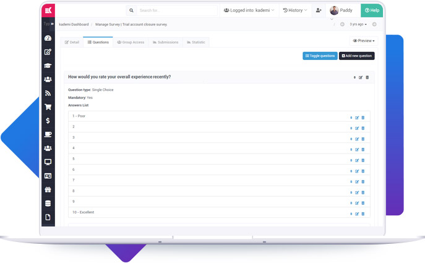Image resolution: width=425 pixels, height=263 pixels.
Task: Click the green Help button
Action: 371,11
